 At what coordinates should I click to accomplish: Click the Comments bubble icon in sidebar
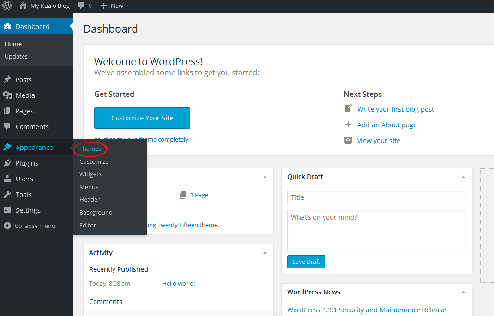[x=7, y=126]
